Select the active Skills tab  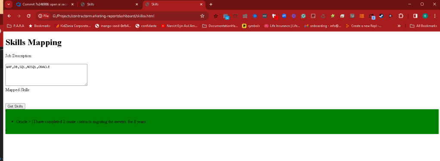(x=174, y=4)
